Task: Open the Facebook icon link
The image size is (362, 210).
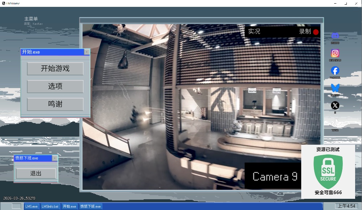Action: (x=335, y=71)
